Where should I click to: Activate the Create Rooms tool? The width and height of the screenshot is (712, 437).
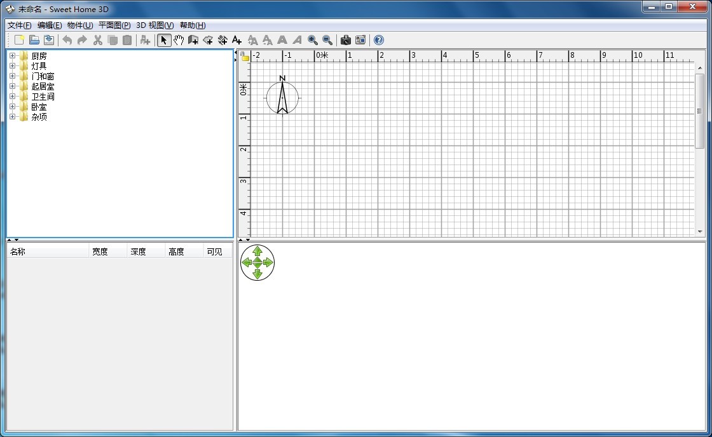[208, 40]
